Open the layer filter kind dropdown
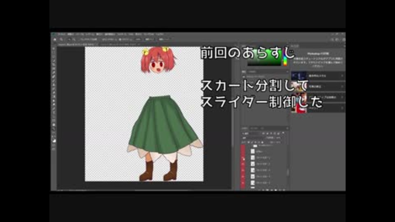 point(251,133)
